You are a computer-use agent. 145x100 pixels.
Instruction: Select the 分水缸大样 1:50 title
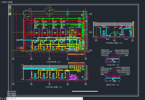[x=113, y=65]
